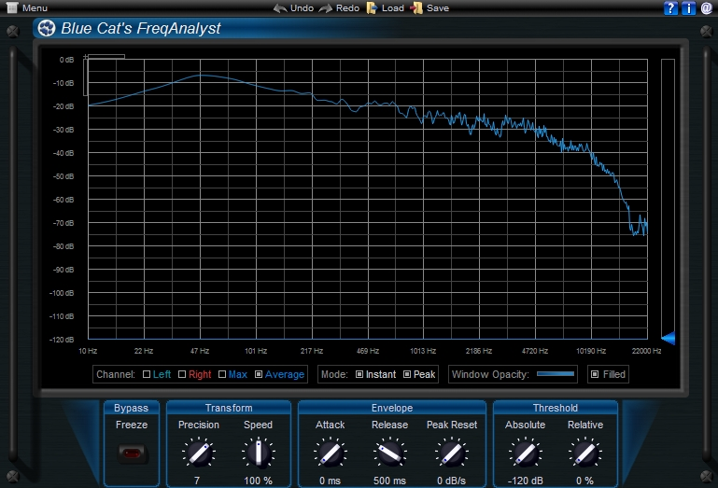Click the Load text button
The height and width of the screenshot is (488, 718).
coord(393,8)
